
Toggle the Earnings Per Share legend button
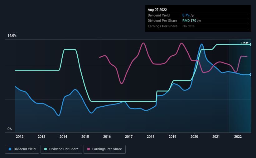coord(104,149)
